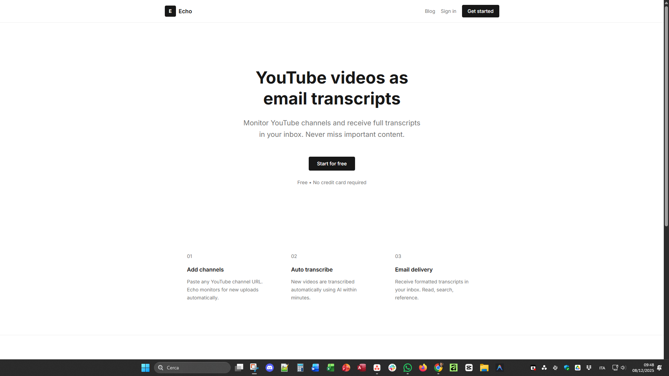
Task: Open Dropbox from the system tray
Action: click(x=589, y=368)
